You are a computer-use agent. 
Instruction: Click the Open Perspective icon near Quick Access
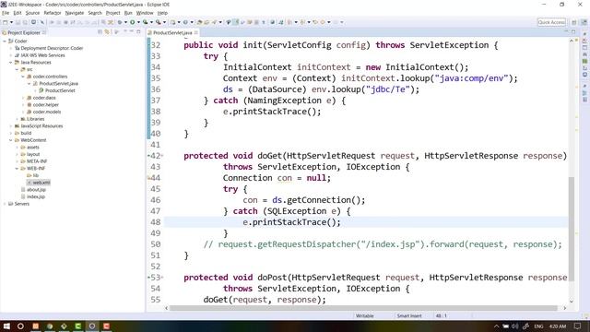click(x=574, y=22)
